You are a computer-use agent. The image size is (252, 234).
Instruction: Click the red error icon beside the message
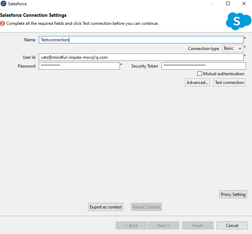2,23
